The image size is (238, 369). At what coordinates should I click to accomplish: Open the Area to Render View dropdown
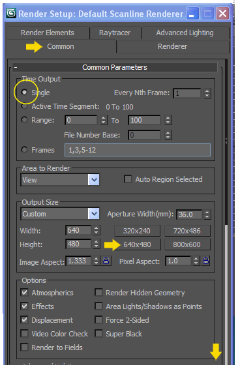pyautogui.click(x=94, y=180)
